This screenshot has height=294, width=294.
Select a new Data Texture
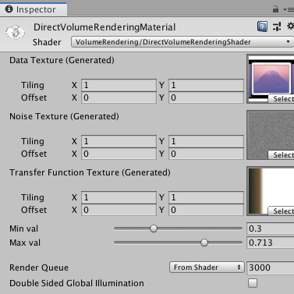click(x=282, y=99)
